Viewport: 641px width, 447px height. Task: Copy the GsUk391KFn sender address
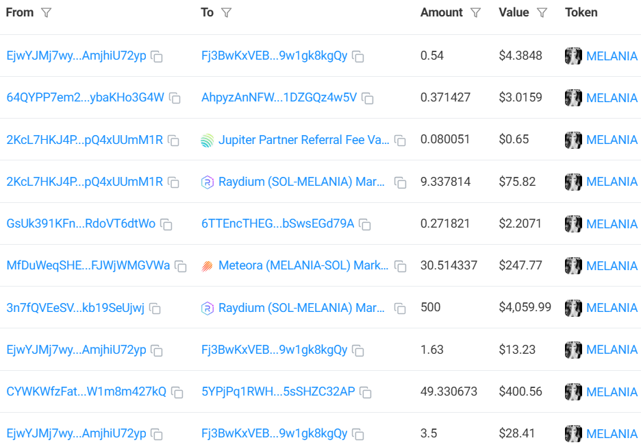pyautogui.click(x=166, y=225)
